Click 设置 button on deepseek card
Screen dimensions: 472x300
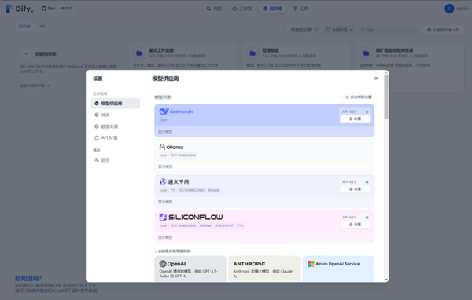pyautogui.click(x=355, y=119)
